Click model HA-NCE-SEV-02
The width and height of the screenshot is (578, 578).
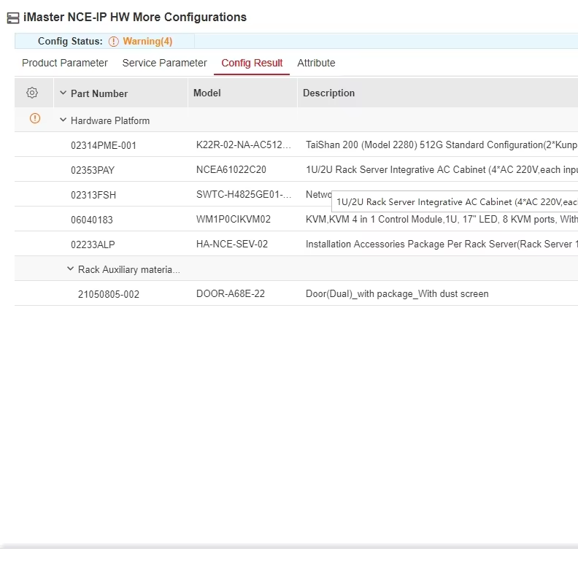coord(232,244)
